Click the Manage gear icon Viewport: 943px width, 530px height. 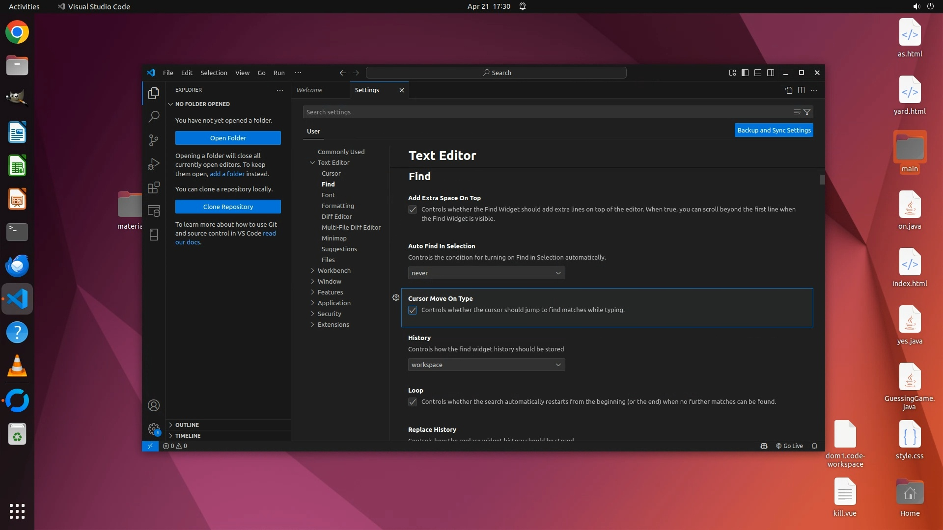154,429
